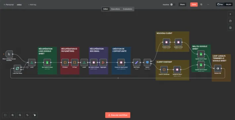235x120 pixels.
Task: Select the Create an item node
Action: 166,42
